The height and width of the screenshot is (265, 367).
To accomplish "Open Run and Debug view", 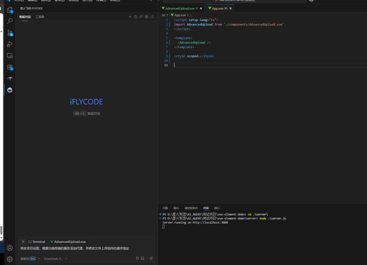I will pyautogui.click(x=10, y=44).
